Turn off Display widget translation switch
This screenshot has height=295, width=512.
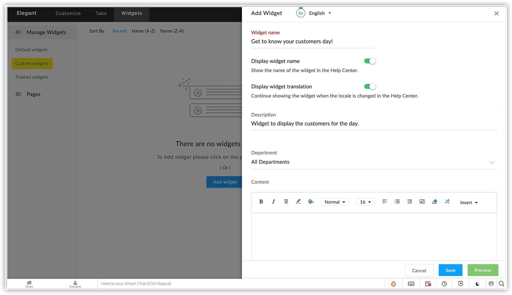pos(370,87)
